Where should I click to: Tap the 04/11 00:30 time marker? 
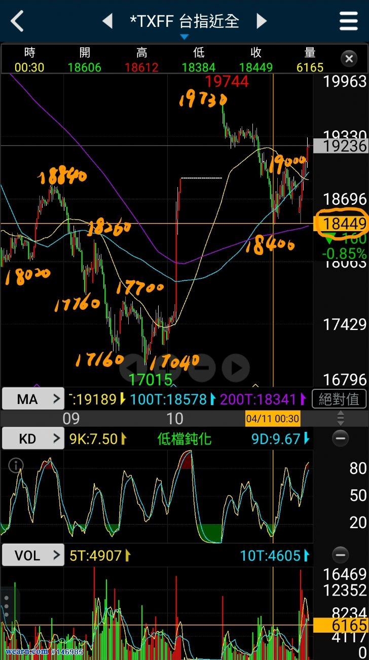(273, 419)
